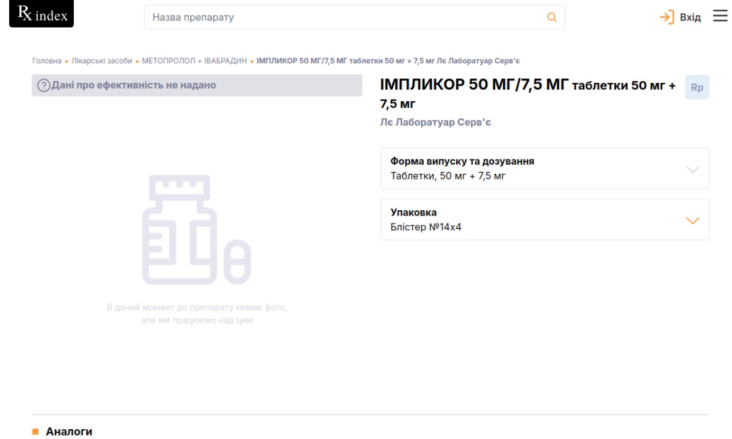Screen dimensions: 732x439
Task: Open 'Лікарські засоби' breadcrumb
Action: [x=102, y=61]
